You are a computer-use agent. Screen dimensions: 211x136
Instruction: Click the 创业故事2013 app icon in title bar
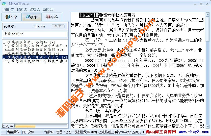(x=4, y=4)
